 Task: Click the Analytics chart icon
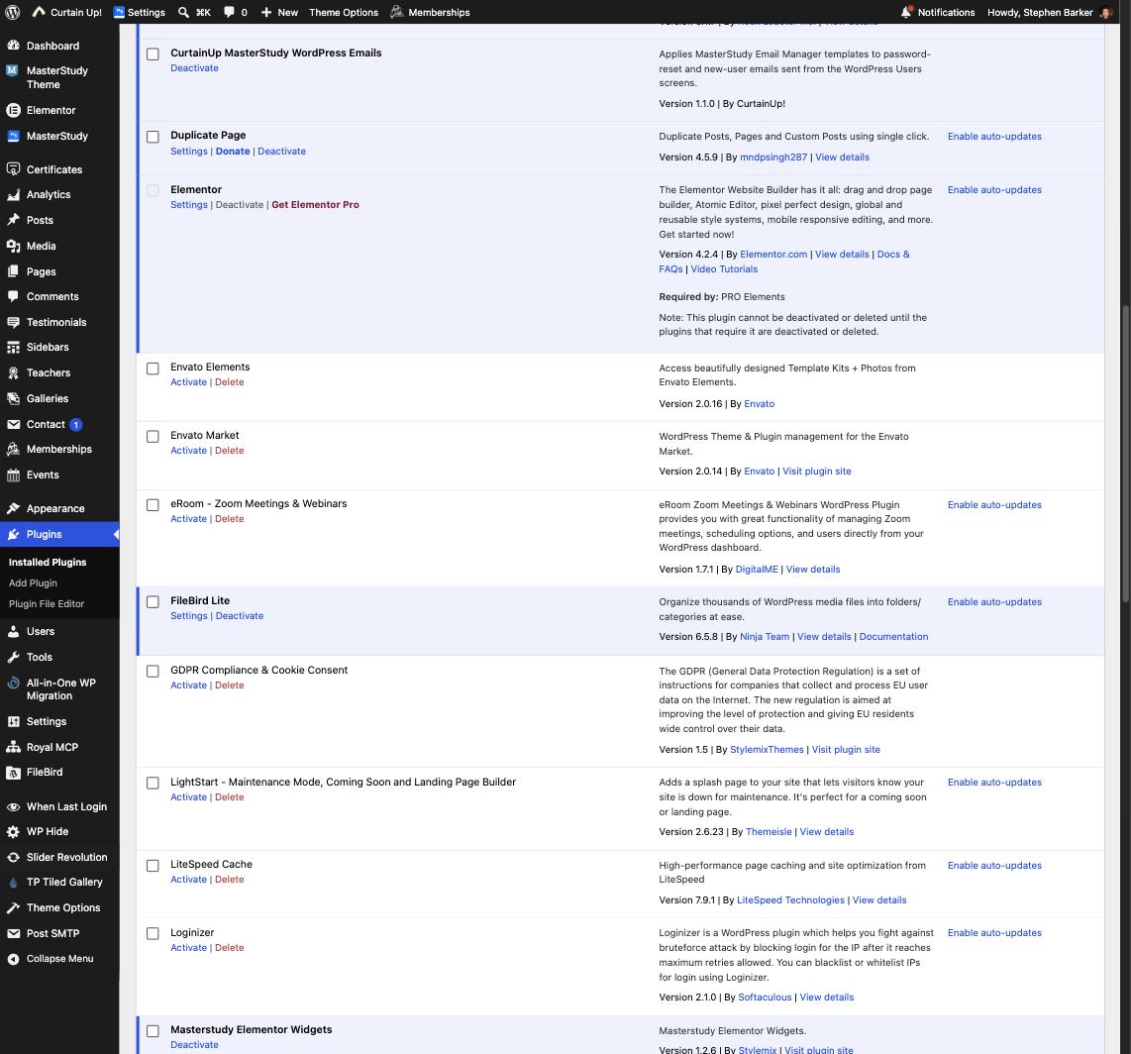13,195
